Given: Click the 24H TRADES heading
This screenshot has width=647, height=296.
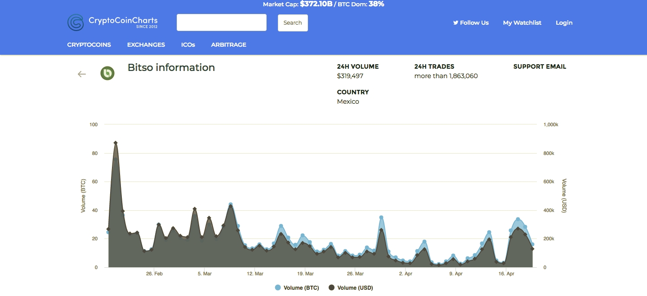Looking at the screenshot, I should [x=434, y=66].
